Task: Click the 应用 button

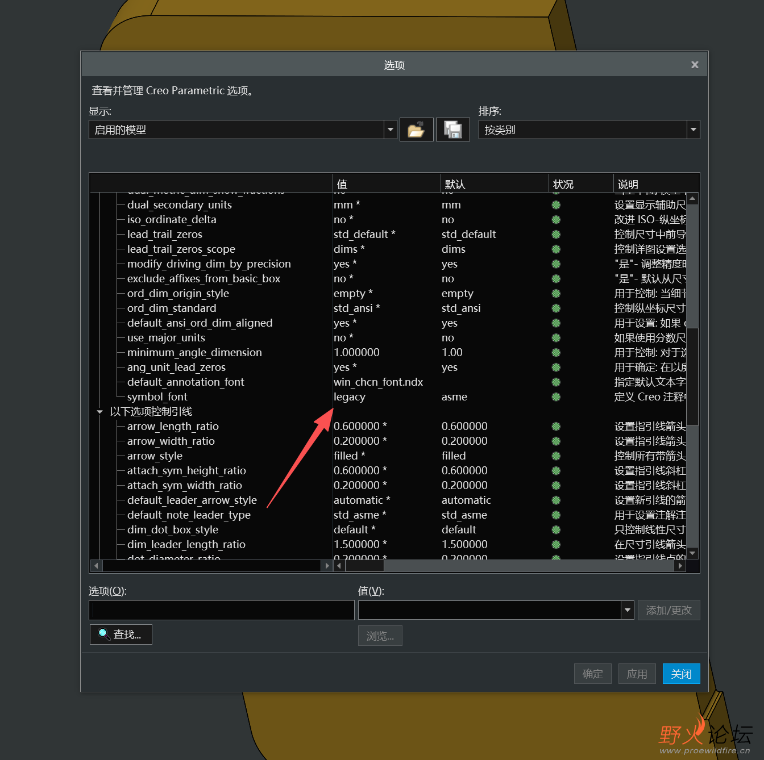Action: coord(637,674)
